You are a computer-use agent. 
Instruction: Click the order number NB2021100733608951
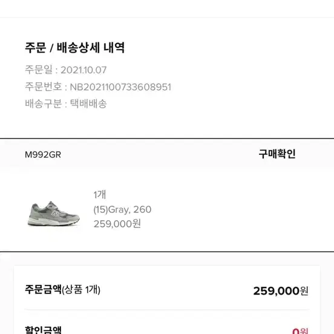tap(120, 87)
